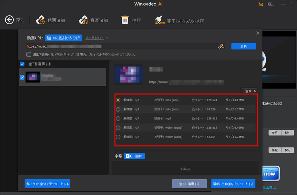Click the サイズ:1.74MB text
The height and width of the screenshot is (195, 297).
pos(235,137)
